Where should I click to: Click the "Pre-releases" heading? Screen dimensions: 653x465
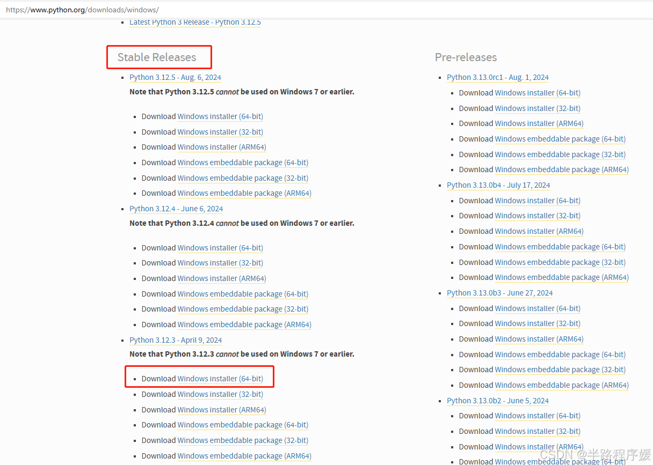coord(466,57)
